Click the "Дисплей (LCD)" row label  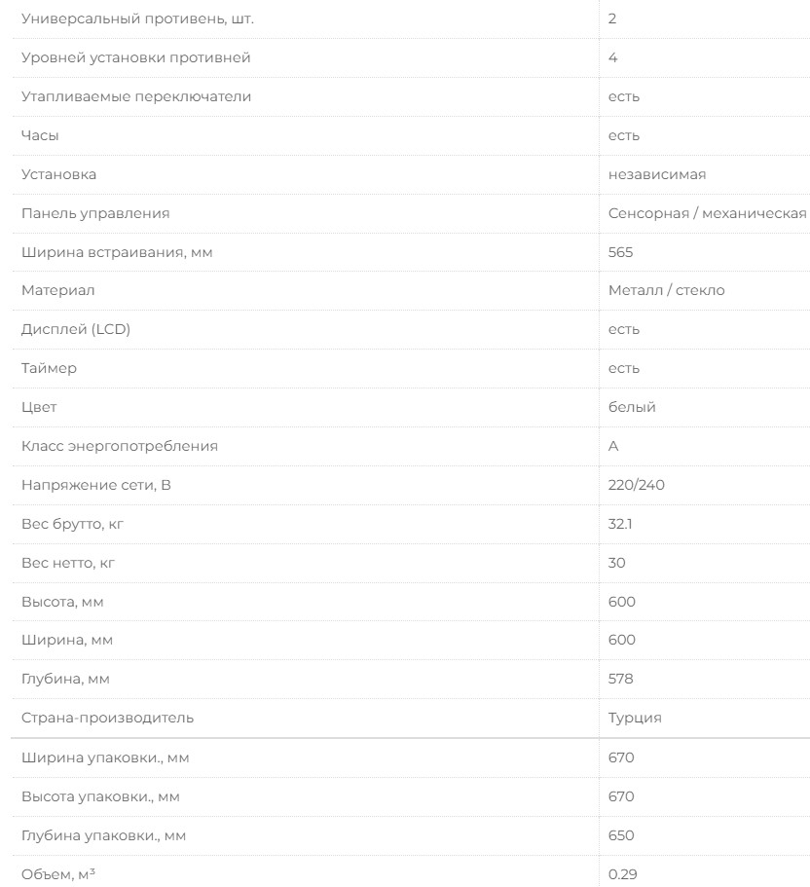[x=76, y=329]
